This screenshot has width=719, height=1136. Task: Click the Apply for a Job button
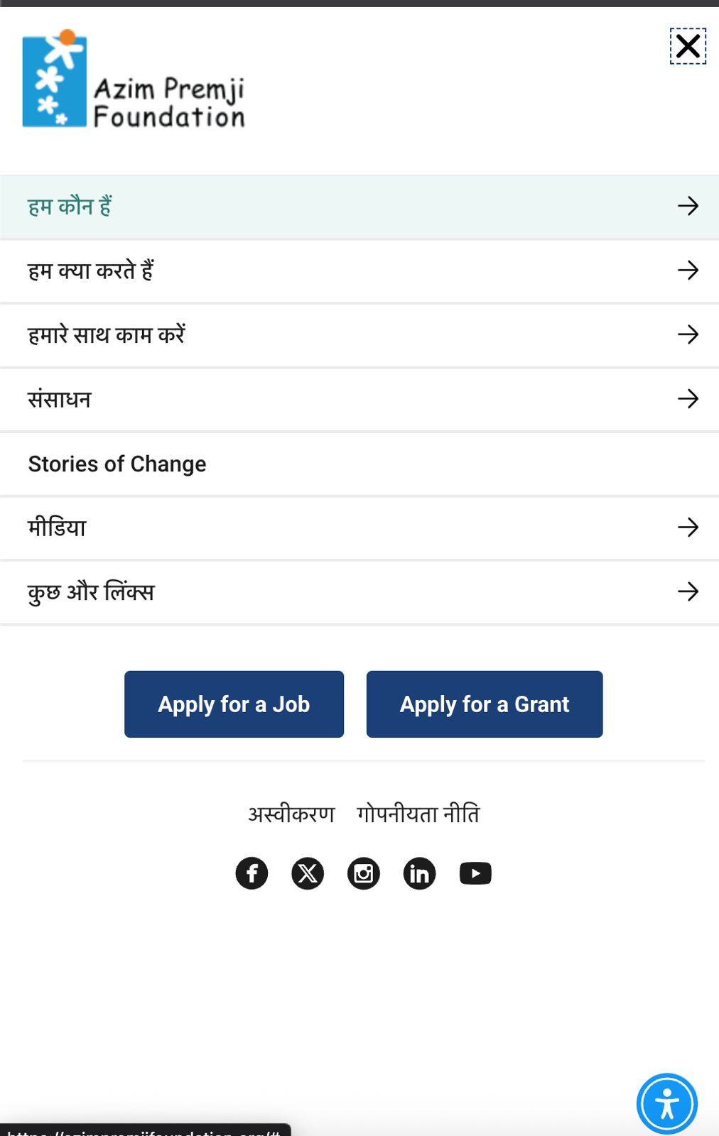coord(234,704)
